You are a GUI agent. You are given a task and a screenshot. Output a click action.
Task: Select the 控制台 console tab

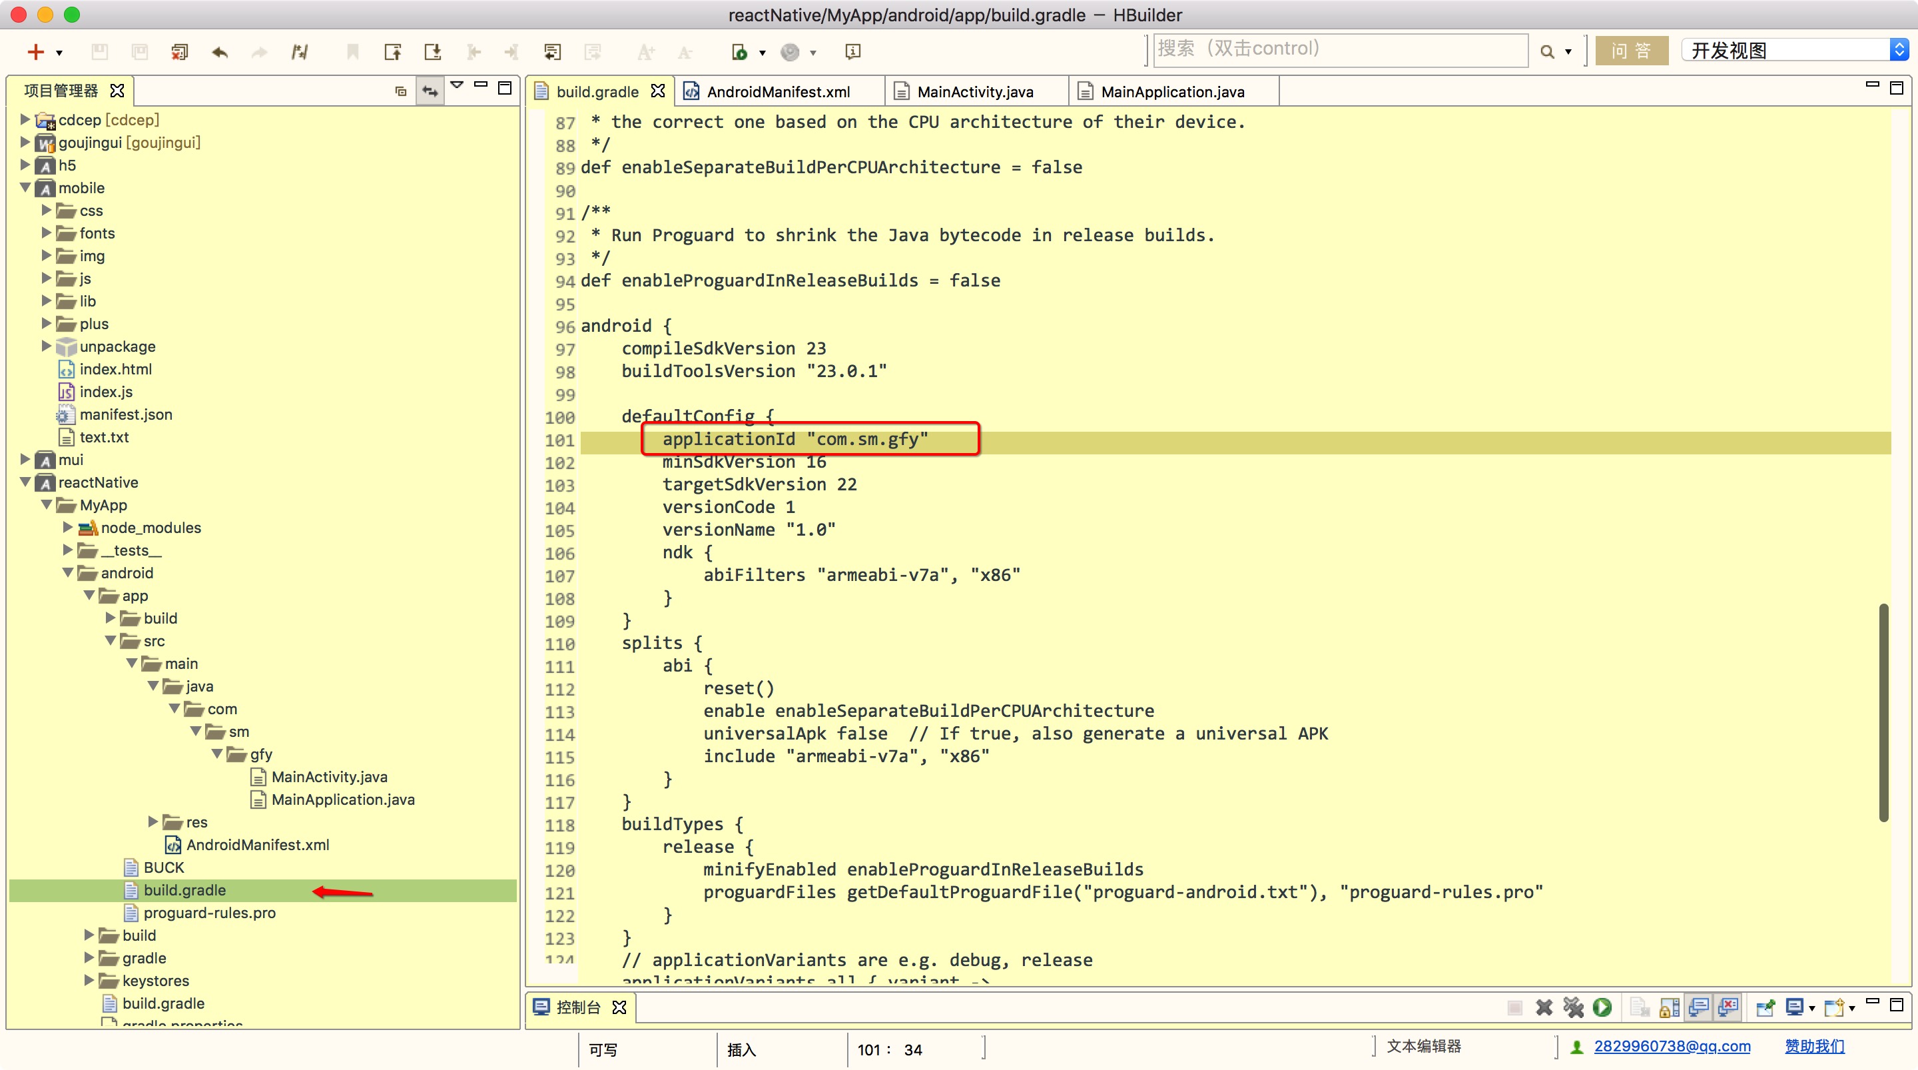click(x=579, y=1007)
